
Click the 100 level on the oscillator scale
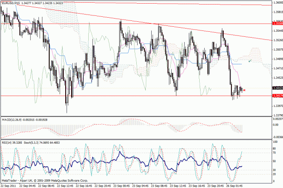pos(275,142)
